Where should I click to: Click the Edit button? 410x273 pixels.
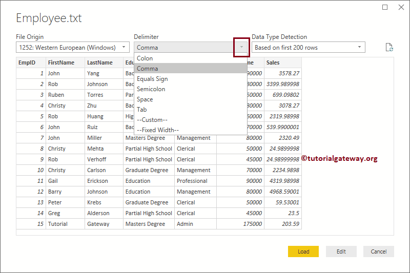[341, 251]
